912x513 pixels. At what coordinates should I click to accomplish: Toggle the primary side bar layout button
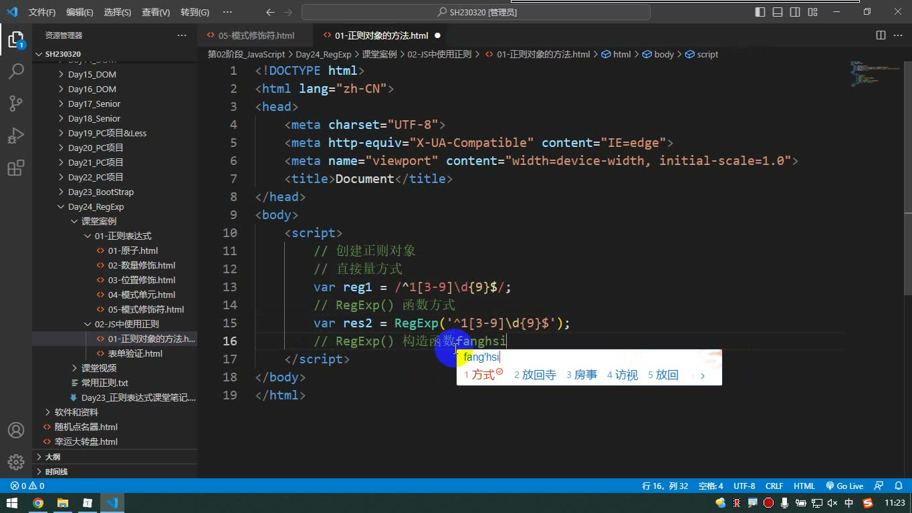pyautogui.click(x=760, y=12)
